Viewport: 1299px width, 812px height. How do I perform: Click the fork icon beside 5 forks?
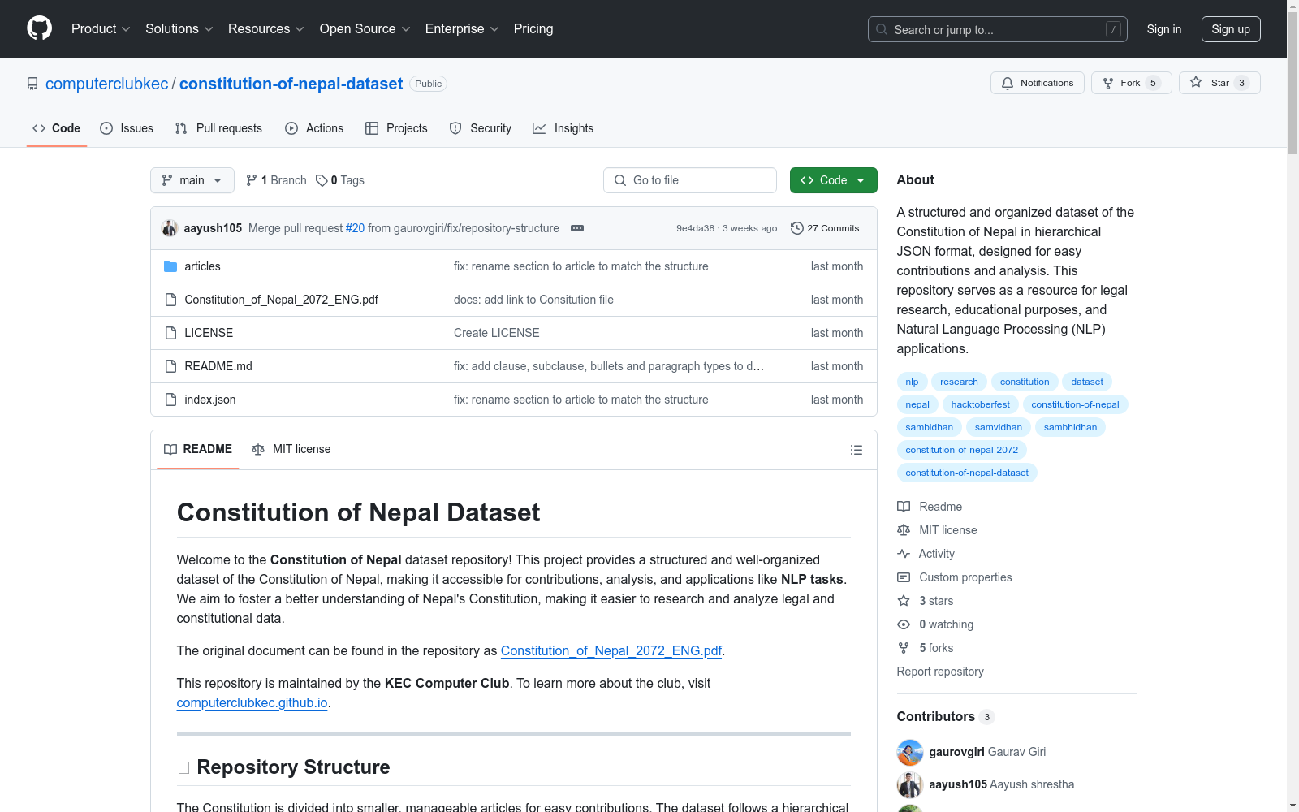[904, 648]
